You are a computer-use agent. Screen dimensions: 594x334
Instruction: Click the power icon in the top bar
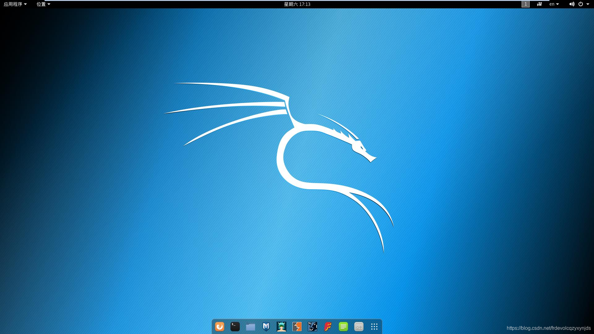click(x=581, y=4)
